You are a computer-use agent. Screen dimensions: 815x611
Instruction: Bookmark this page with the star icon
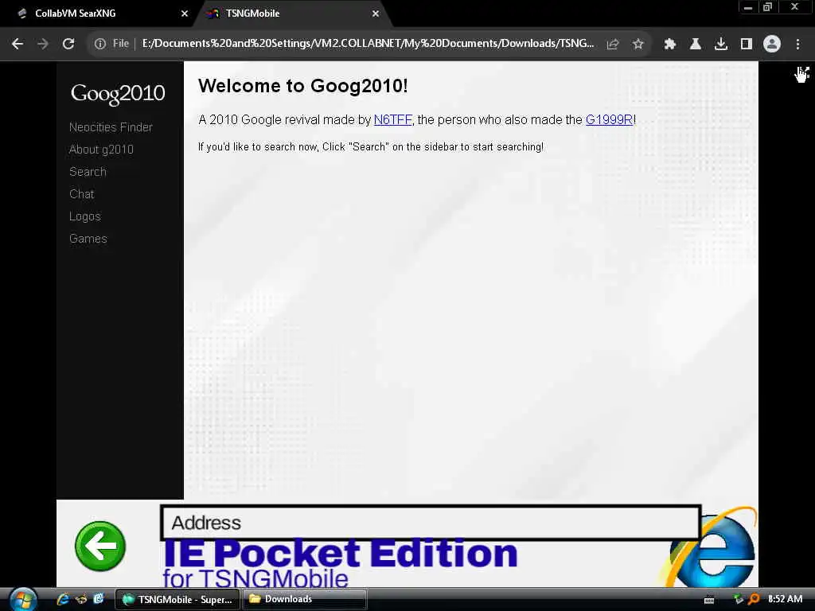[638, 45]
